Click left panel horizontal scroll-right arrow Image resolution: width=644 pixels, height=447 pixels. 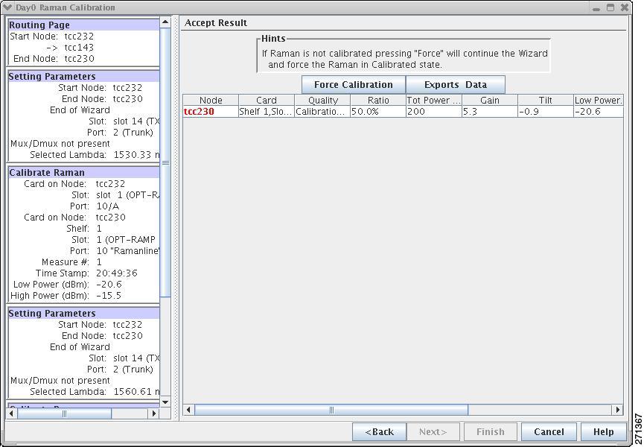coord(154,413)
